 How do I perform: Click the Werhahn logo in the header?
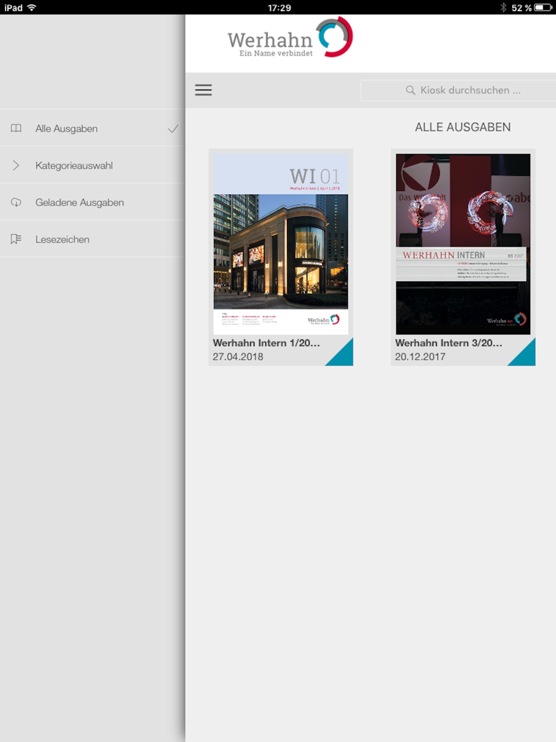(x=290, y=38)
